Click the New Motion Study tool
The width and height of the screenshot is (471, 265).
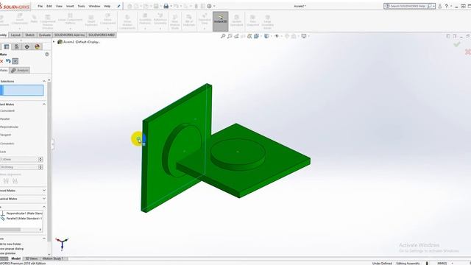tap(175, 21)
